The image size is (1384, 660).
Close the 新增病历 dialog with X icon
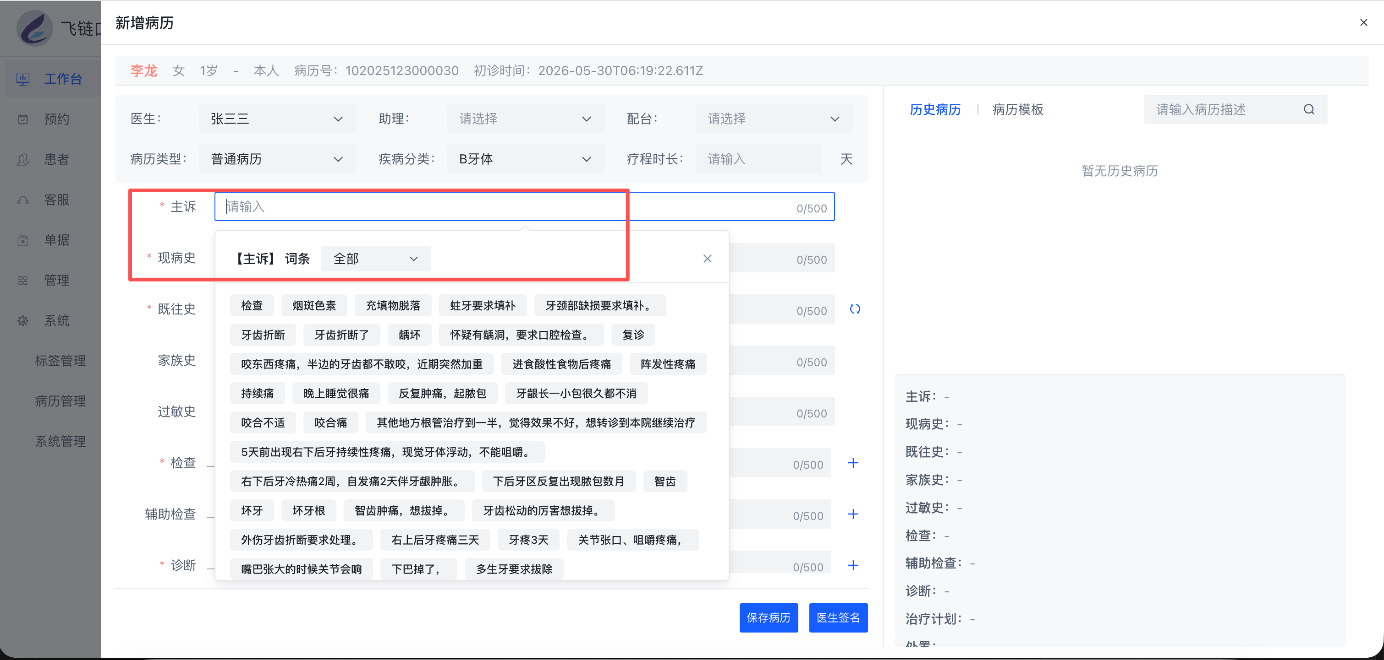point(1363,22)
